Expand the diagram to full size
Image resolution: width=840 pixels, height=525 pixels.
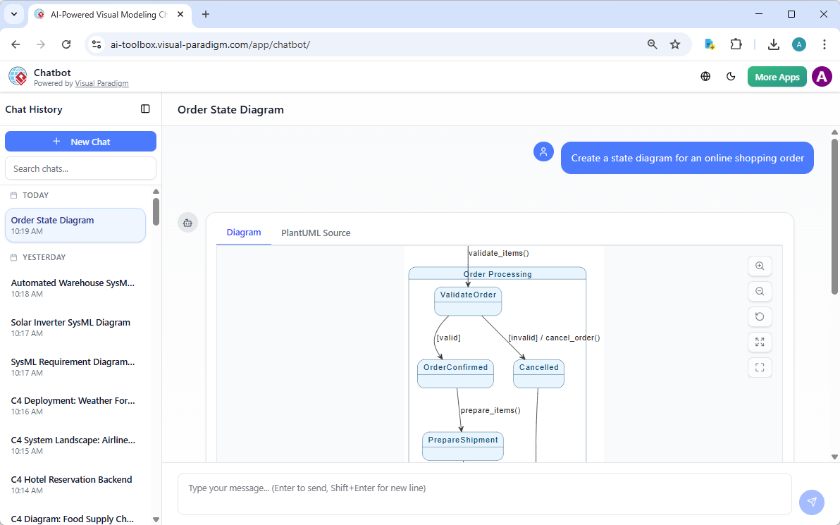point(760,342)
